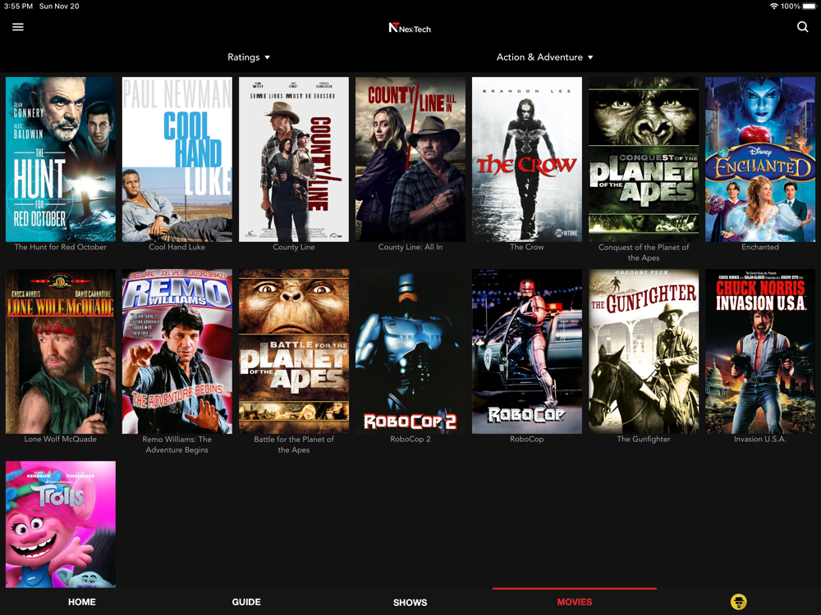Select the MOVIES tab
The width and height of the screenshot is (821, 615).
(x=575, y=602)
